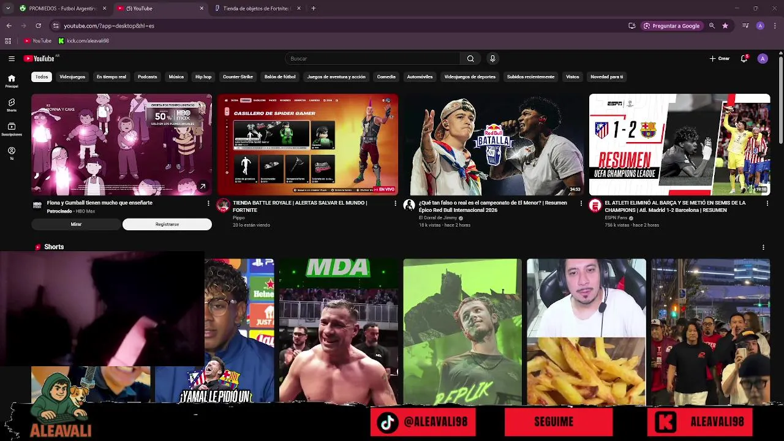This screenshot has width=784, height=441.
Task: Select the Automóviles filter chip
Action: tap(420, 77)
